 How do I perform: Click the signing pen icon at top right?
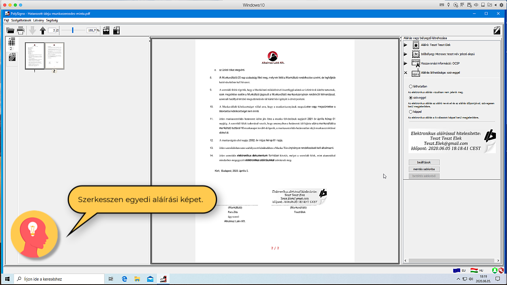coord(497,30)
